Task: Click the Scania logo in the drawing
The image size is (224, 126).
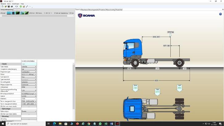Action: pos(86,16)
